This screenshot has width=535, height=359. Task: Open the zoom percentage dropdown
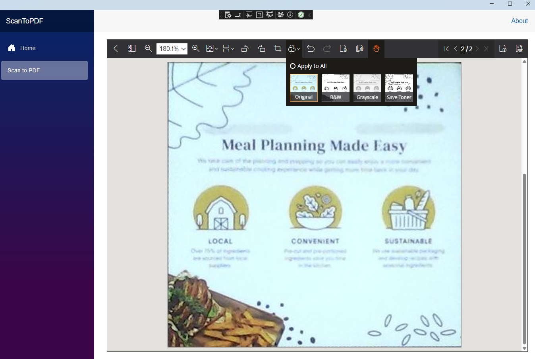pyautogui.click(x=183, y=49)
